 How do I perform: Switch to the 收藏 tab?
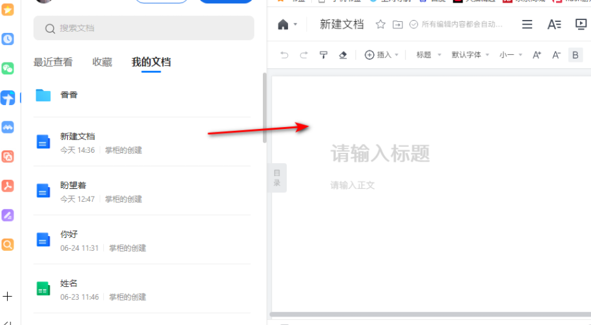tap(102, 62)
